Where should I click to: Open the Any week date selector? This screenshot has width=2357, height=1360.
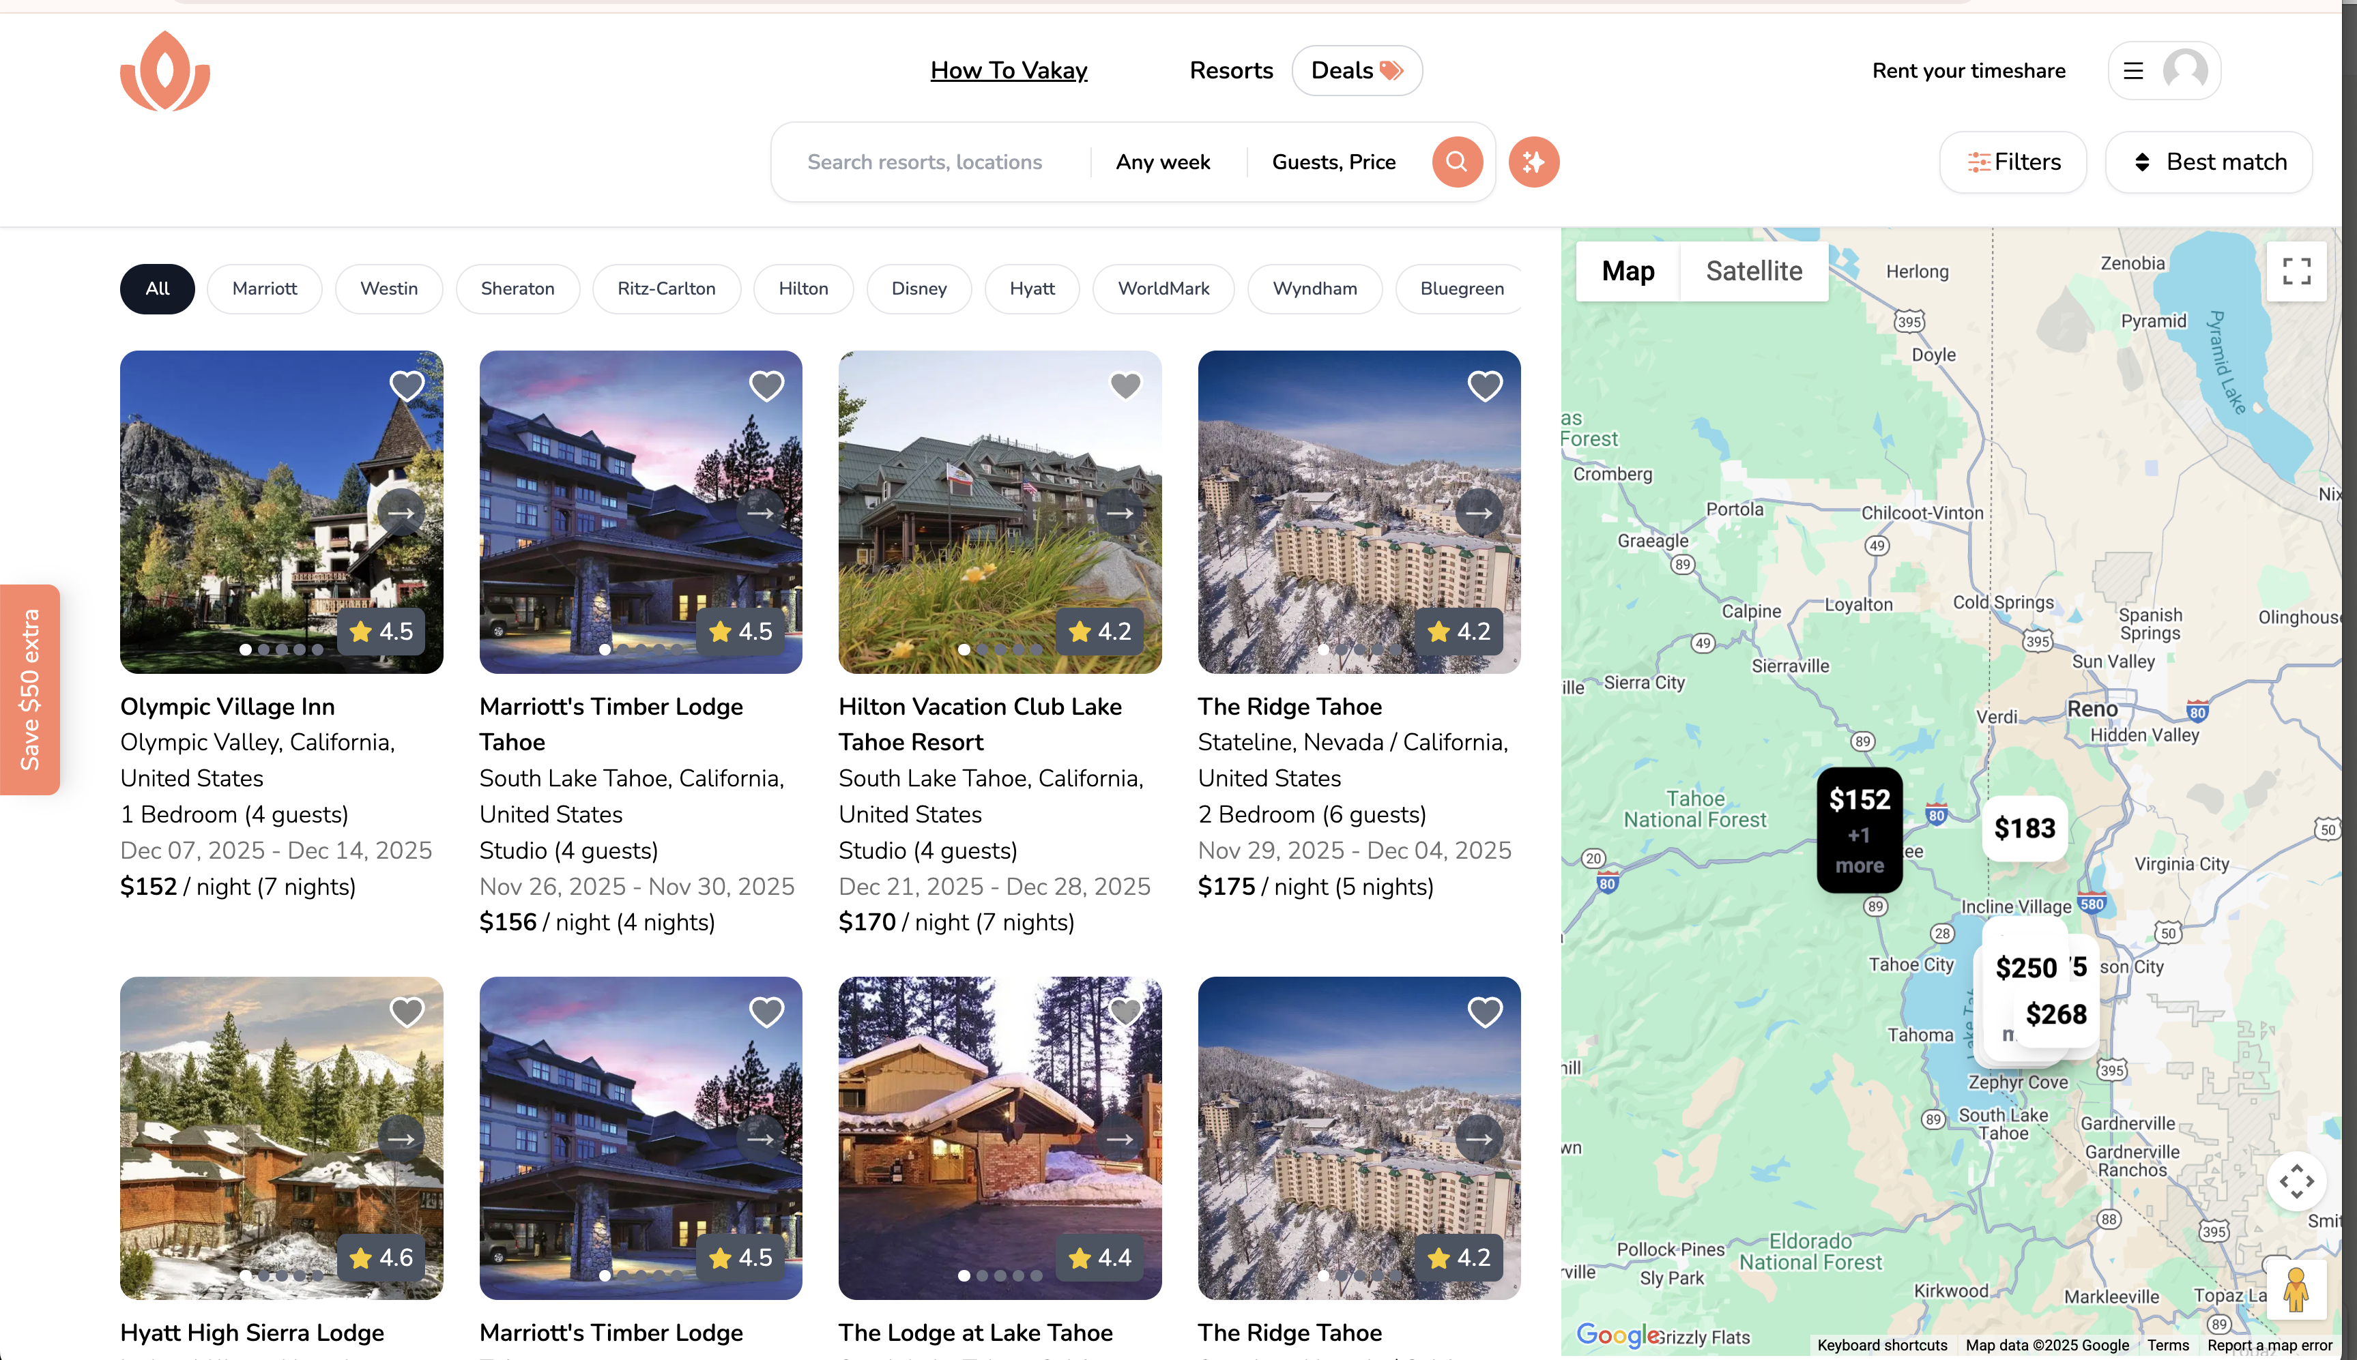(x=1163, y=162)
